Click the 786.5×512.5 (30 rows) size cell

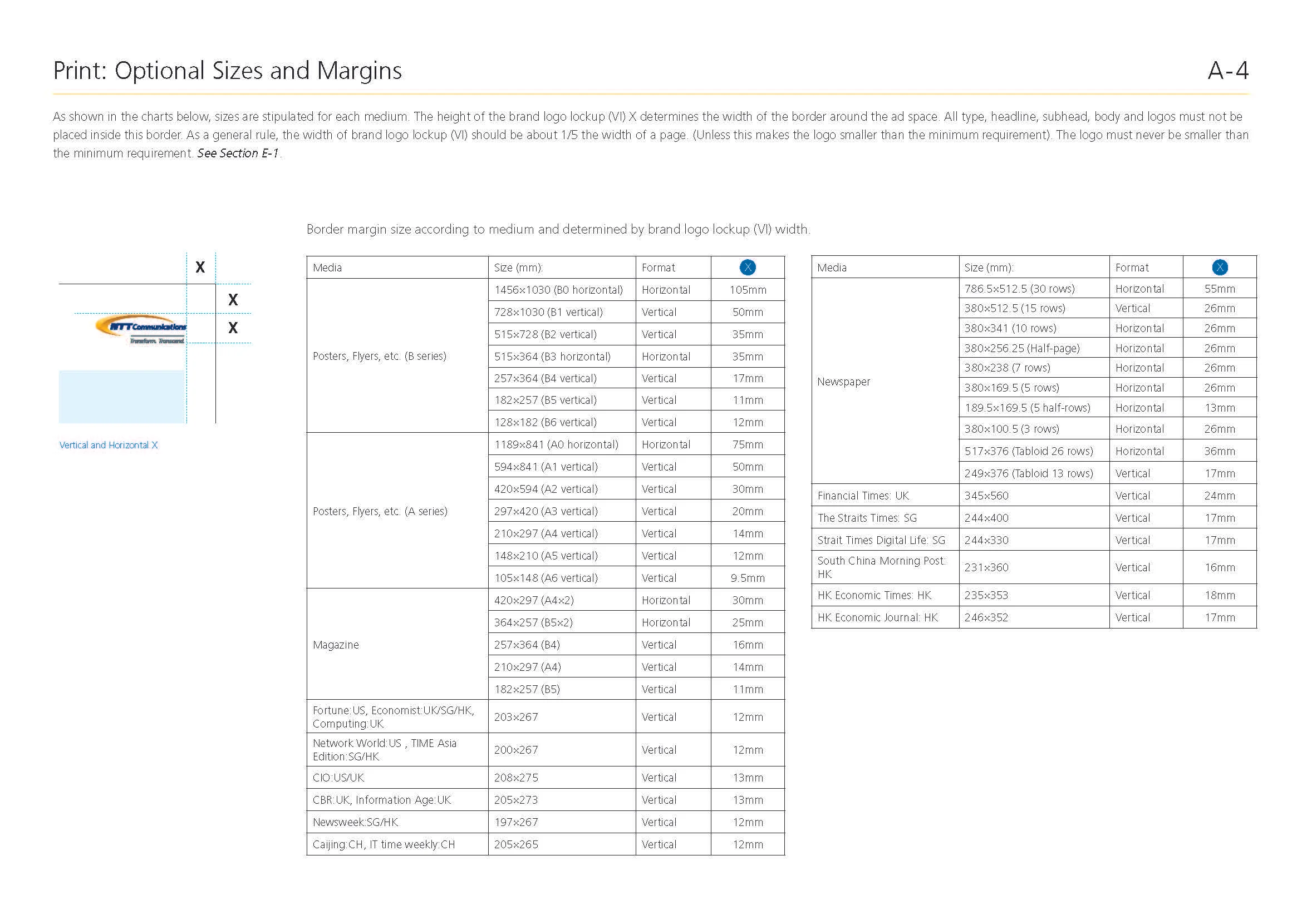coord(1019,289)
